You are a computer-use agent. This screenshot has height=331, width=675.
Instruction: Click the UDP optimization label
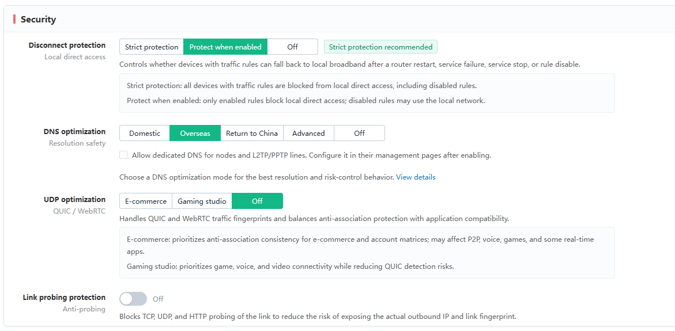tap(74, 199)
